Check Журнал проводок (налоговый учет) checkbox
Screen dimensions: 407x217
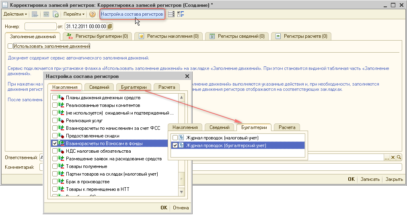[x=175, y=138]
